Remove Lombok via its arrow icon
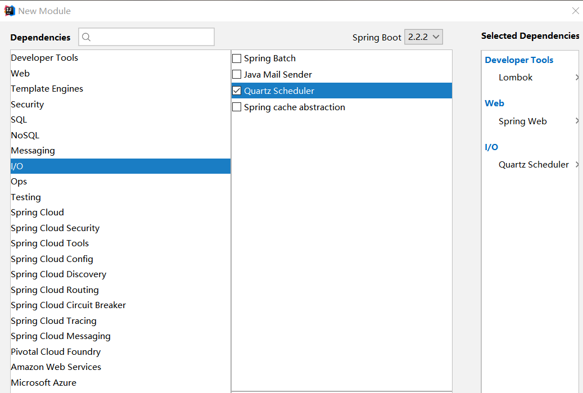Image resolution: width=583 pixels, height=393 pixels. coord(577,78)
